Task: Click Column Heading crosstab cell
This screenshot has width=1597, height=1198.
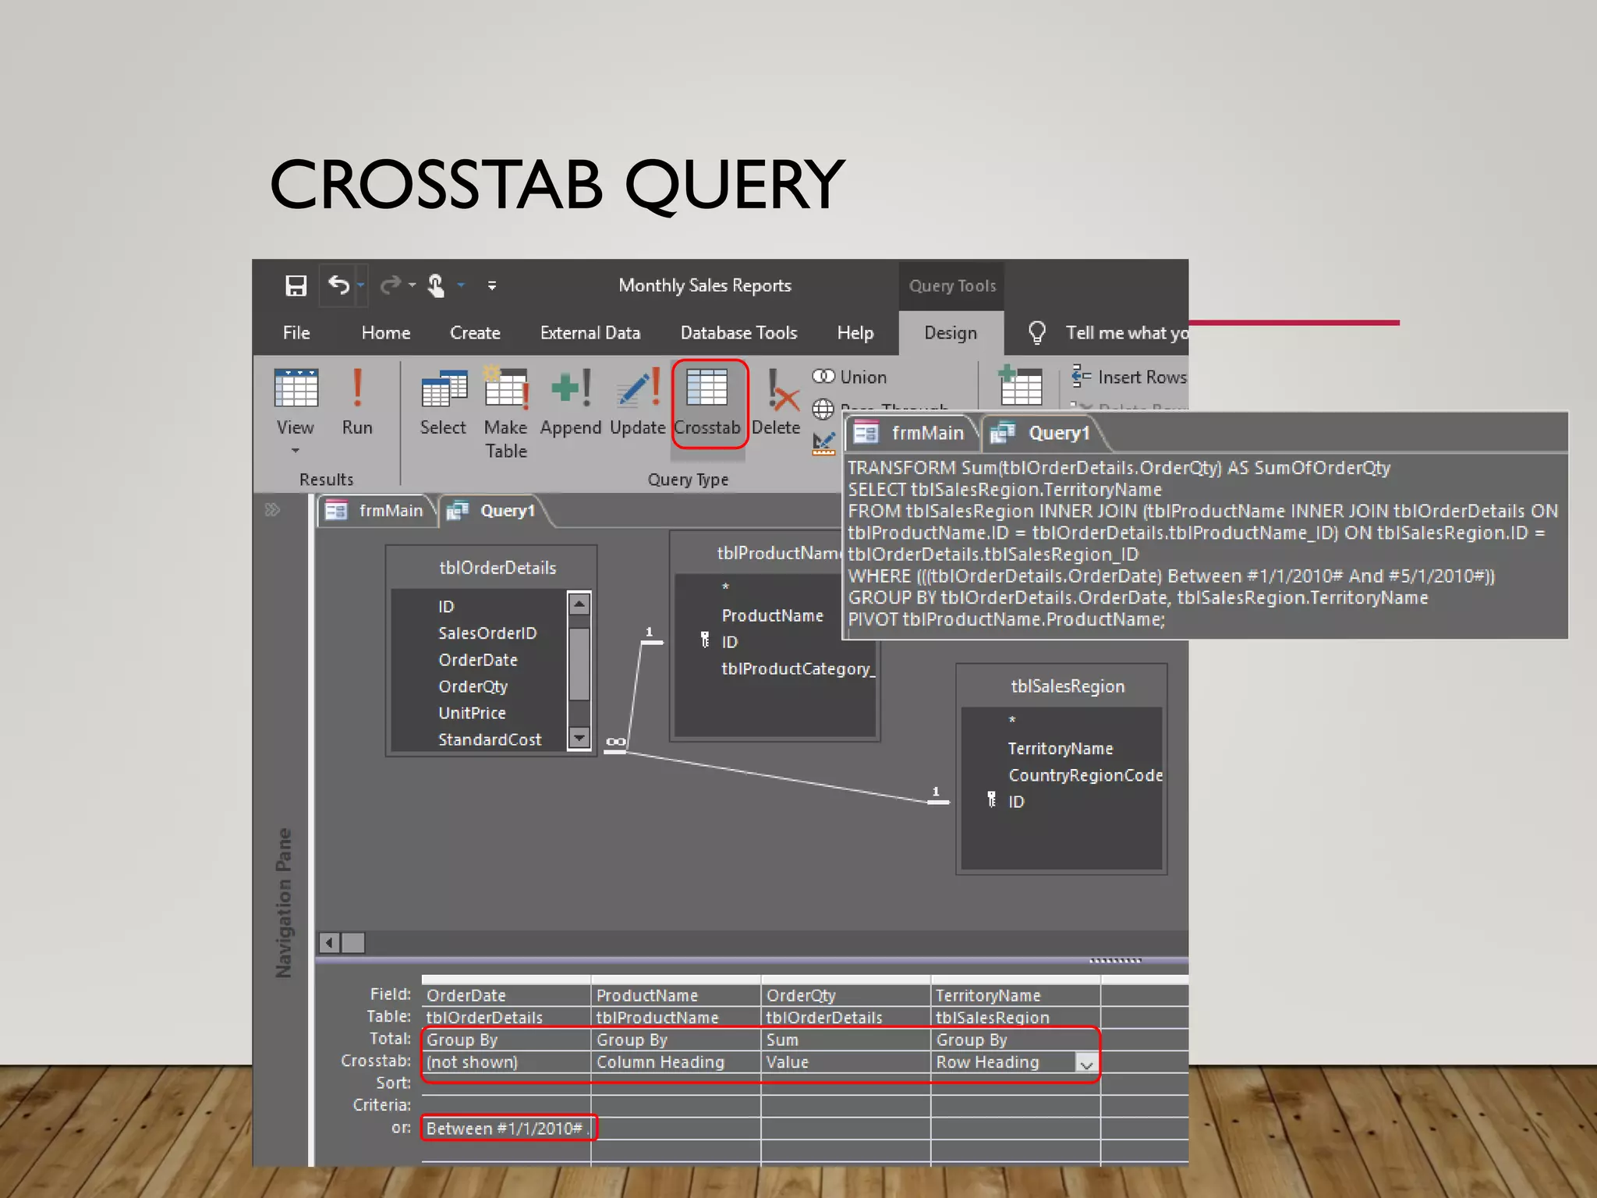Action: pos(675,1062)
